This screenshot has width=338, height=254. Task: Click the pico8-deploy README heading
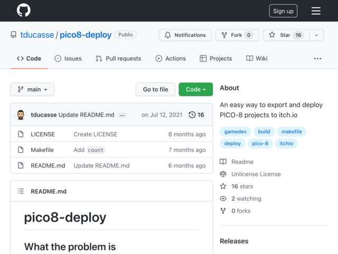tap(65, 217)
